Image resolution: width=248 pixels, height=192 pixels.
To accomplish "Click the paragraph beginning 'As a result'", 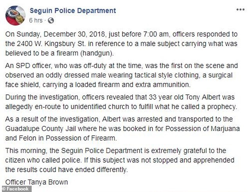I will point(122,129).
